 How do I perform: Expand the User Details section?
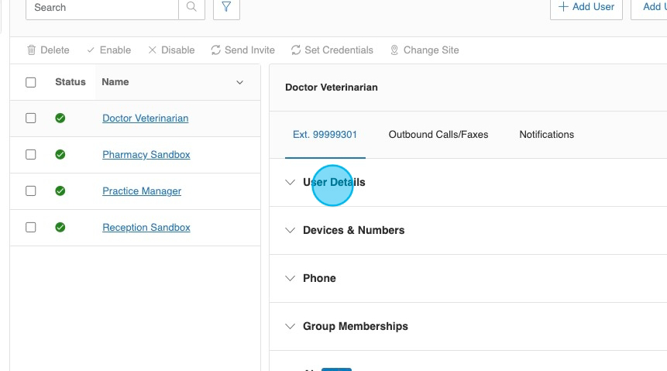coord(333,183)
